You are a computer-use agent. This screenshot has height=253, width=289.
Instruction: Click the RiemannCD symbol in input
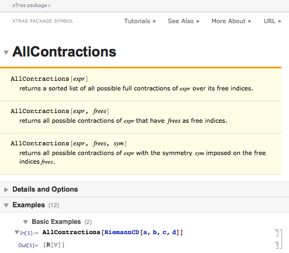tap(122, 233)
